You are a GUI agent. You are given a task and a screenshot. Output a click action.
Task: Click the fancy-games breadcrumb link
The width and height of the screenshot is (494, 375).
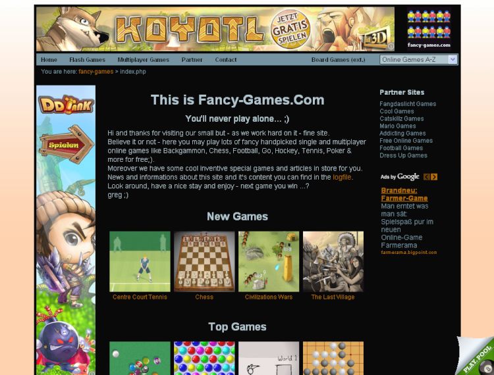(96, 72)
